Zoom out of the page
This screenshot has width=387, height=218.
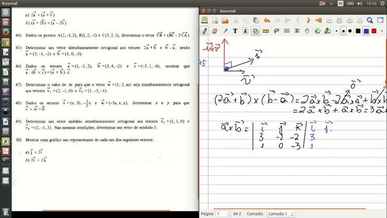[x=329, y=20]
